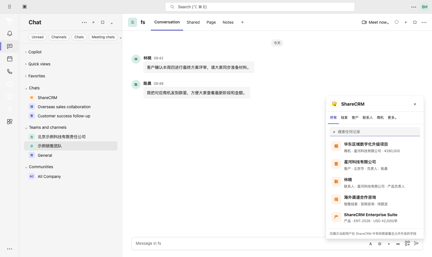Select 华东区域数字化升级项目 record
The image size is (432, 257).
[375, 147]
